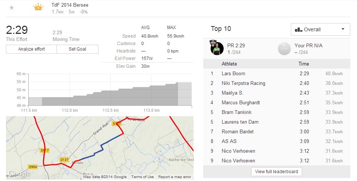This screenshot has height=181, width=357.
Task: Open Niki Terpstra Racing's profile
Action: (243, 83)
